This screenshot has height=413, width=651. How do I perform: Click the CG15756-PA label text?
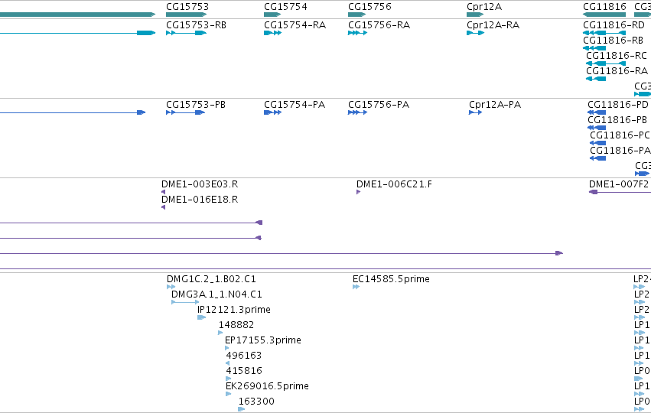(x=379, y=105)
